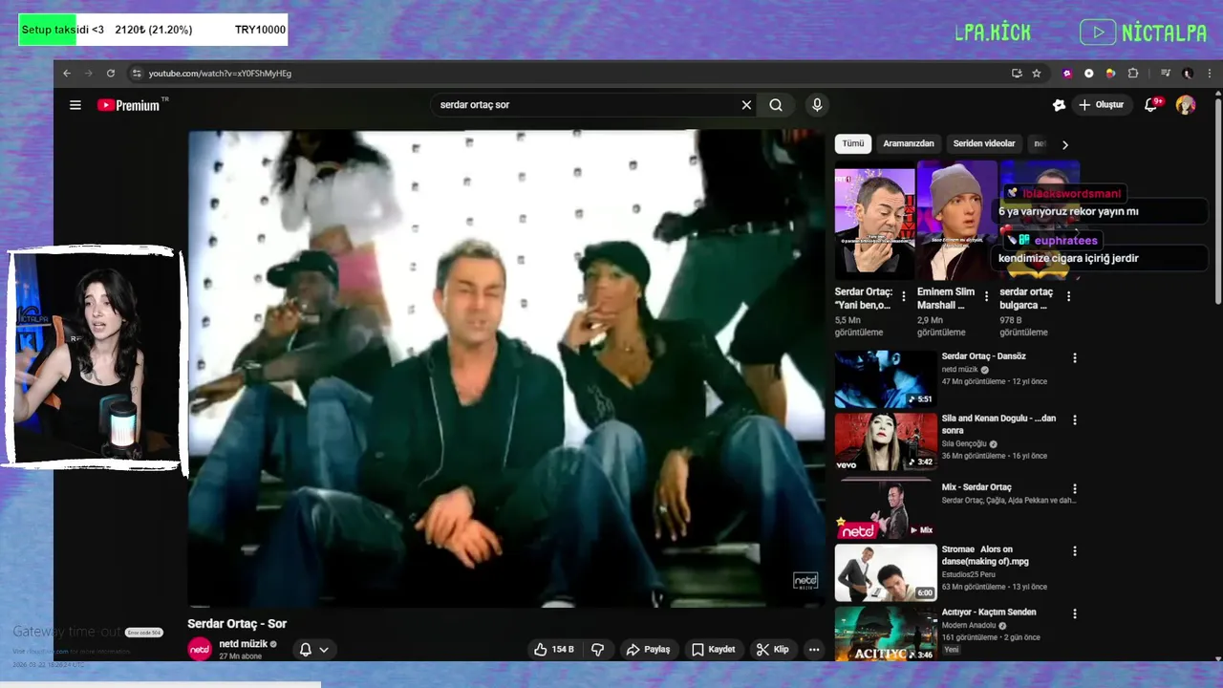
Task: Open the browser three-dot menu
Action: coord(1209,74)
